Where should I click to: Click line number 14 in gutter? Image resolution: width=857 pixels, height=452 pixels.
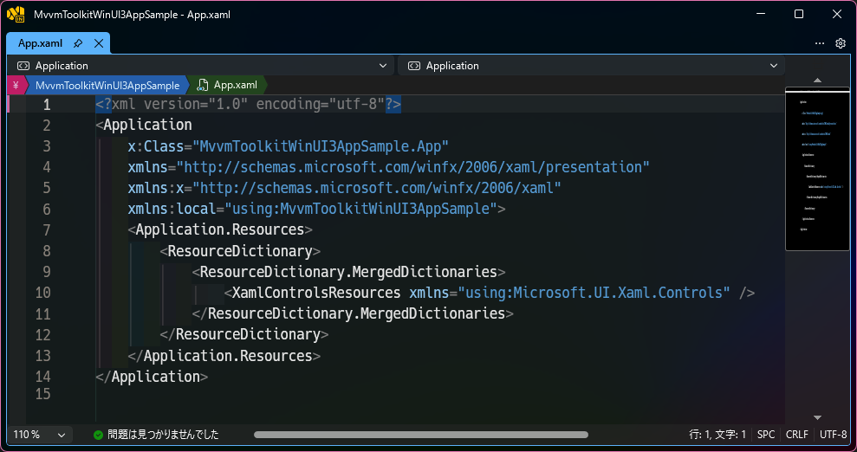tap(42, 377)
